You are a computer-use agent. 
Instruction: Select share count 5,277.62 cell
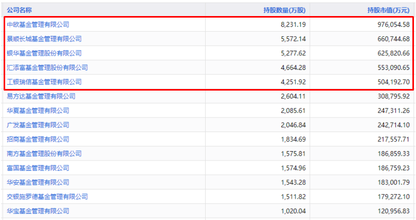click(x=293, y=53)
